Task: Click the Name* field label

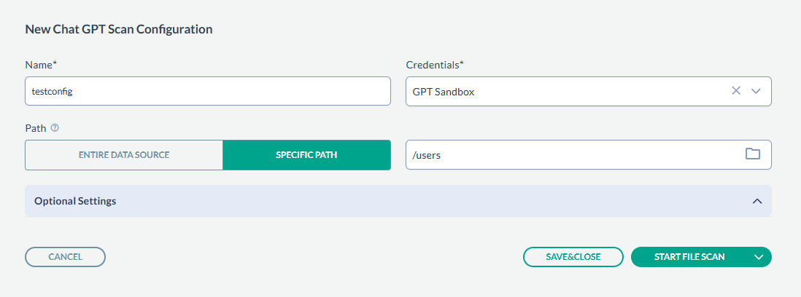Action: pos(41,65)
